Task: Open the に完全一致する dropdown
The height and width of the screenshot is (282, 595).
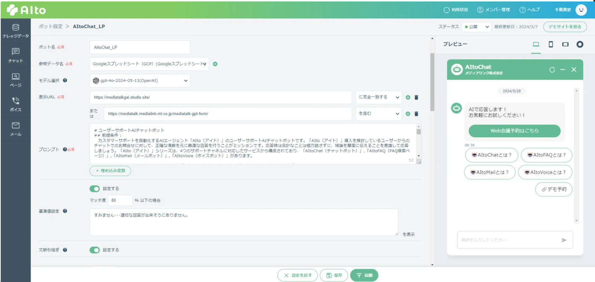Action: pyautogui.click(x=378, y=97)
